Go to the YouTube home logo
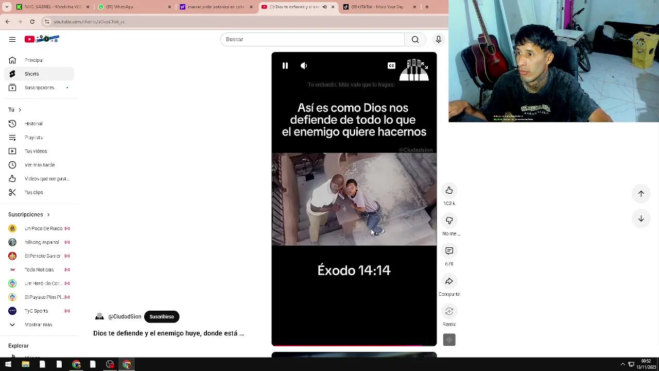 tap(42, 39)
